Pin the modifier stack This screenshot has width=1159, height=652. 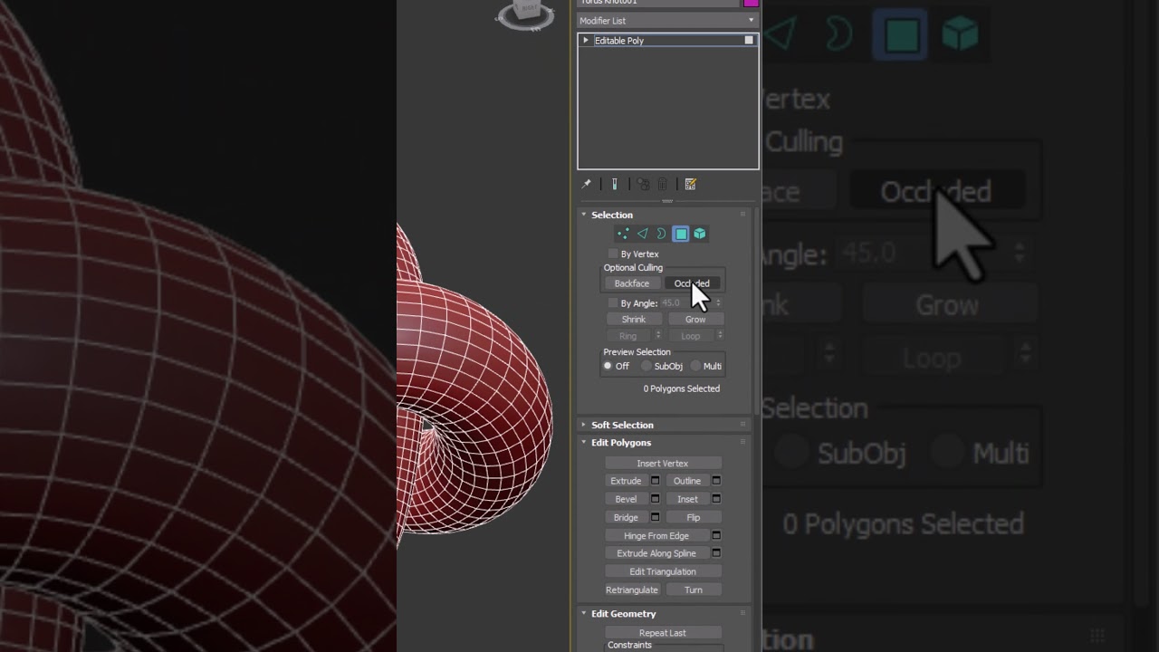[x=586, y=184]
